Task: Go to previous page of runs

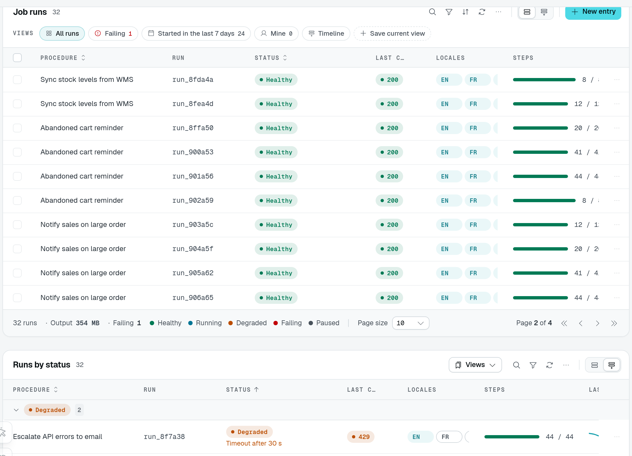Action: point(581,323)
